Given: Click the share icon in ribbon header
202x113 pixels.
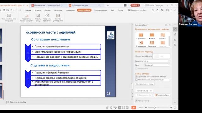Looking at the screenshot, I should (157, 10).
